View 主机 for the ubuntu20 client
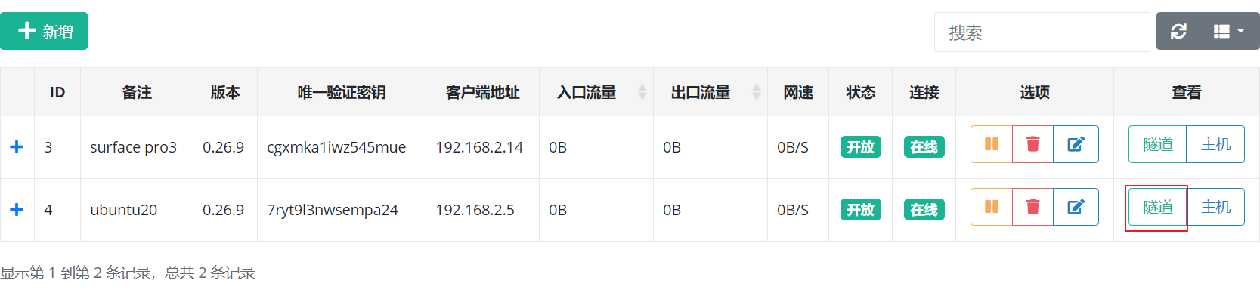The width and height of the screenshot is (1260, 302). (x=1216, y=207)
